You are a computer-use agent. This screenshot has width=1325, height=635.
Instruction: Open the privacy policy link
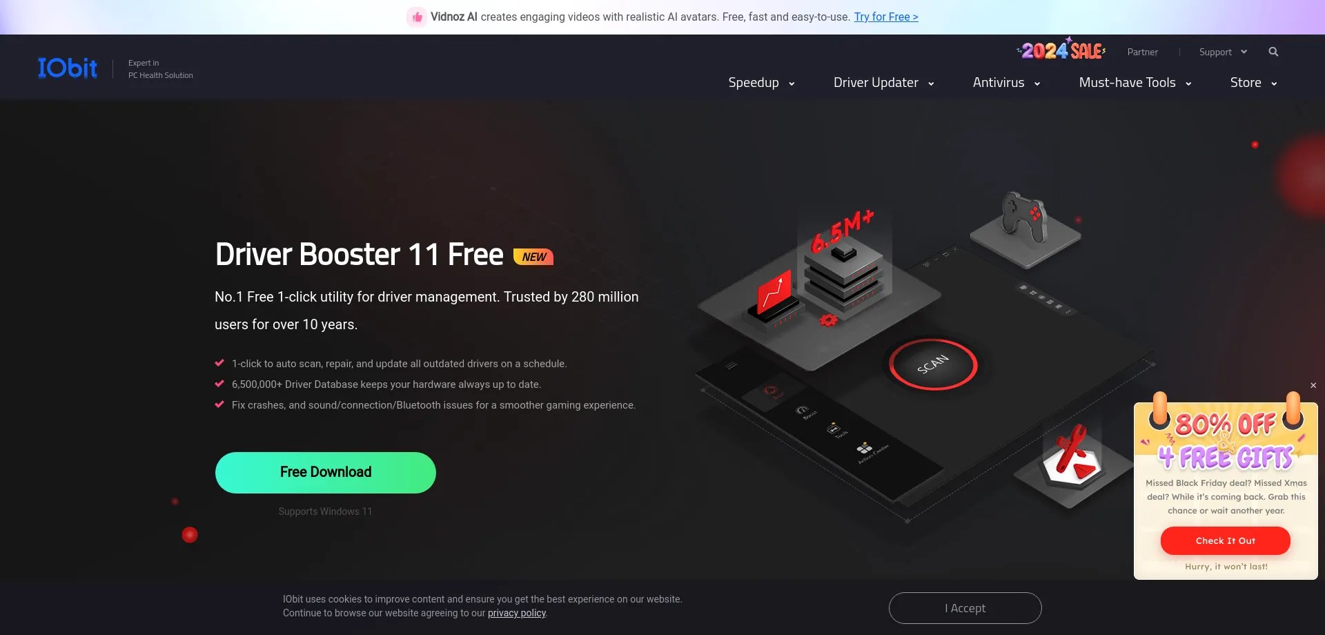tap(516, 613)
